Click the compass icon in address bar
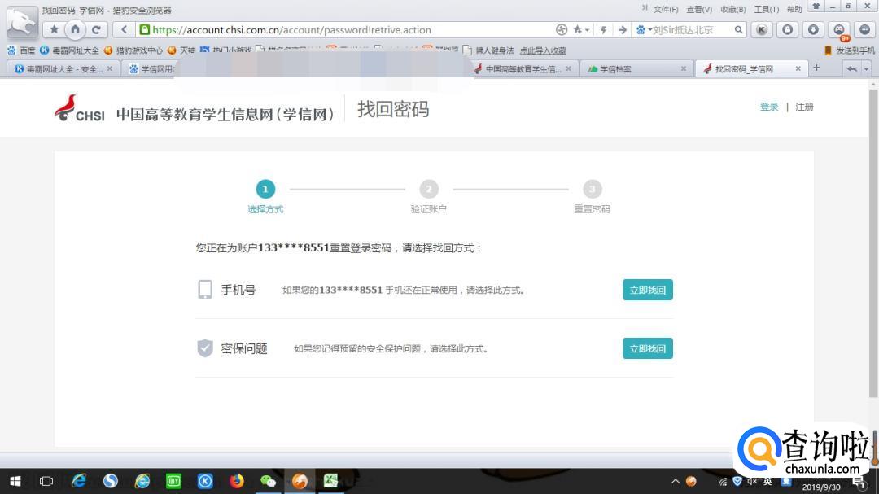Screen dimensions: 879x494 561,30
